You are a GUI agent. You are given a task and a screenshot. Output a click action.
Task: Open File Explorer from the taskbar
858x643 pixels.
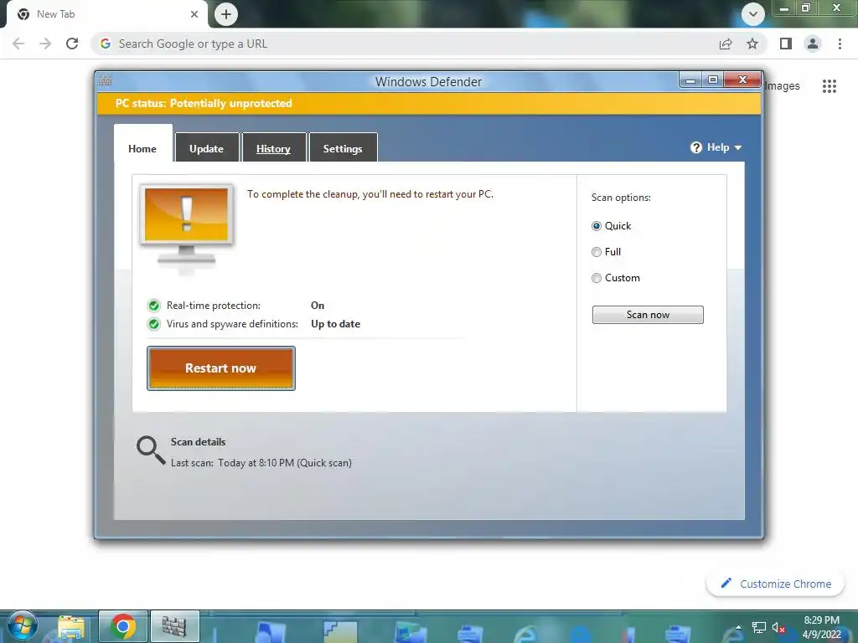71,628
